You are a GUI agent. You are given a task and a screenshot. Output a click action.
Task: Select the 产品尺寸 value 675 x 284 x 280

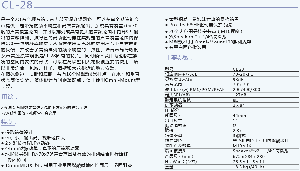tap(249, 156)
